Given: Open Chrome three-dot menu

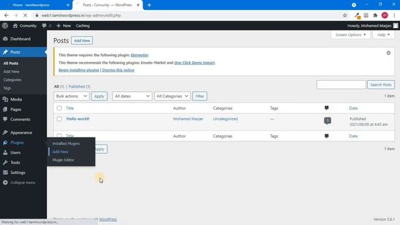Looking at the screenshot, I should [x=394, y=15].
